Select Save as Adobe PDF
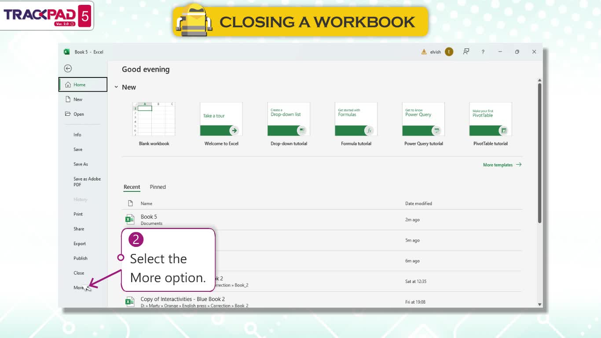The height and width of the screenshot is (338, 601). [87, 182]
